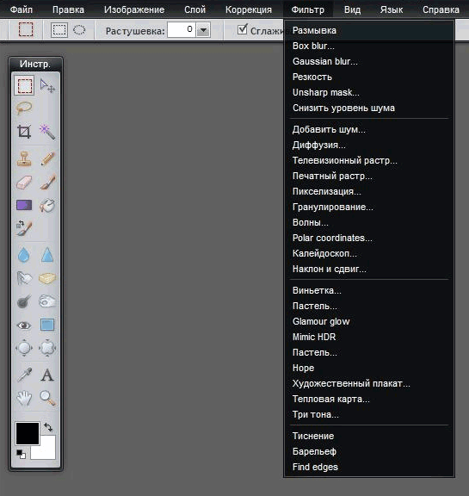Select the Eraser tool
Image resolution: width=469 pixels, height=496 pixels.
click(x=24, y=183)
